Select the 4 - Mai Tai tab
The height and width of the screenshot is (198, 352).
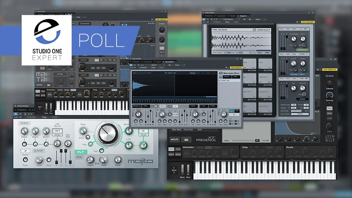tap(69, 14)
